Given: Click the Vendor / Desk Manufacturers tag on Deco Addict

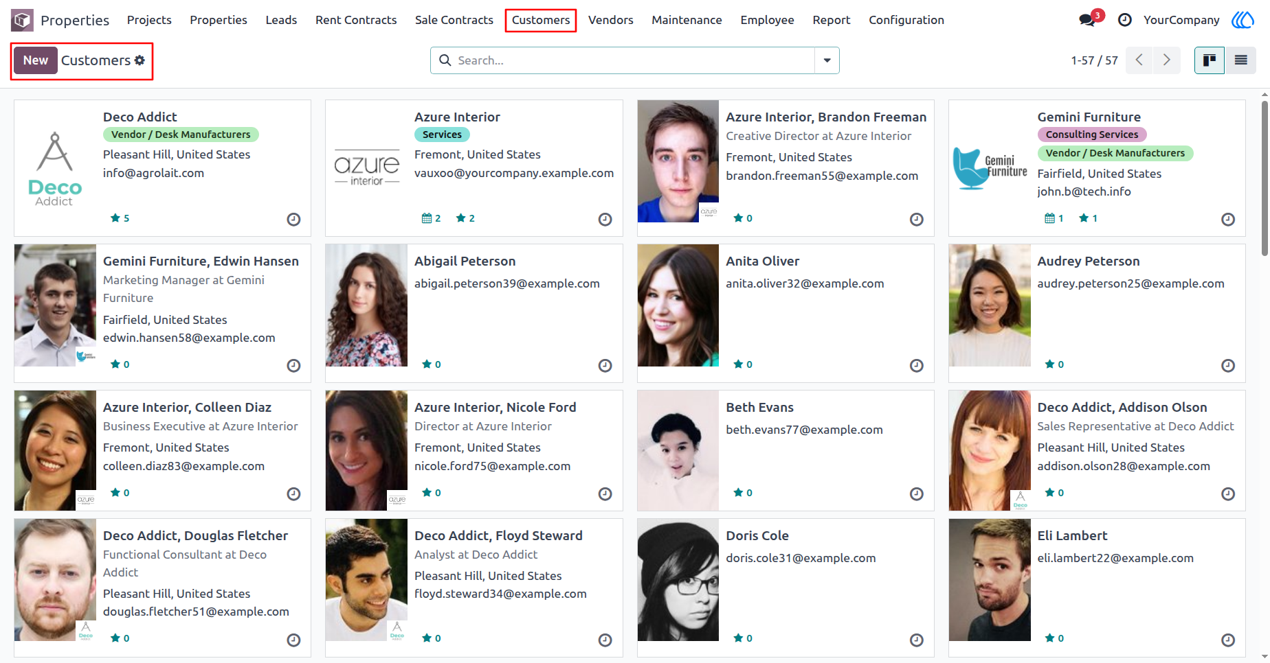Looking at the screenshot, I should (181, 135).
